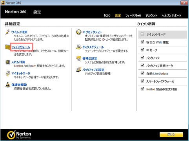Click the syringe icon beside ウイルス対策
This screenshot has height=141, width=189.
coord(7,32)
